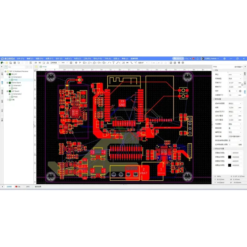Open the unit mm dropdown in properties panel
The image size is (247, 247).
click(x=235, y=74)
